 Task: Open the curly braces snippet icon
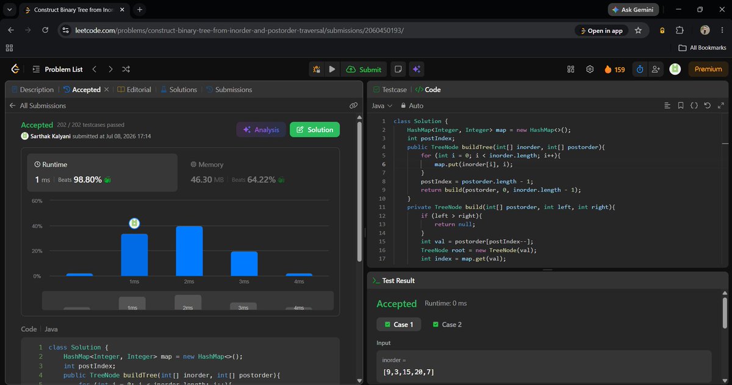[694, 106]
